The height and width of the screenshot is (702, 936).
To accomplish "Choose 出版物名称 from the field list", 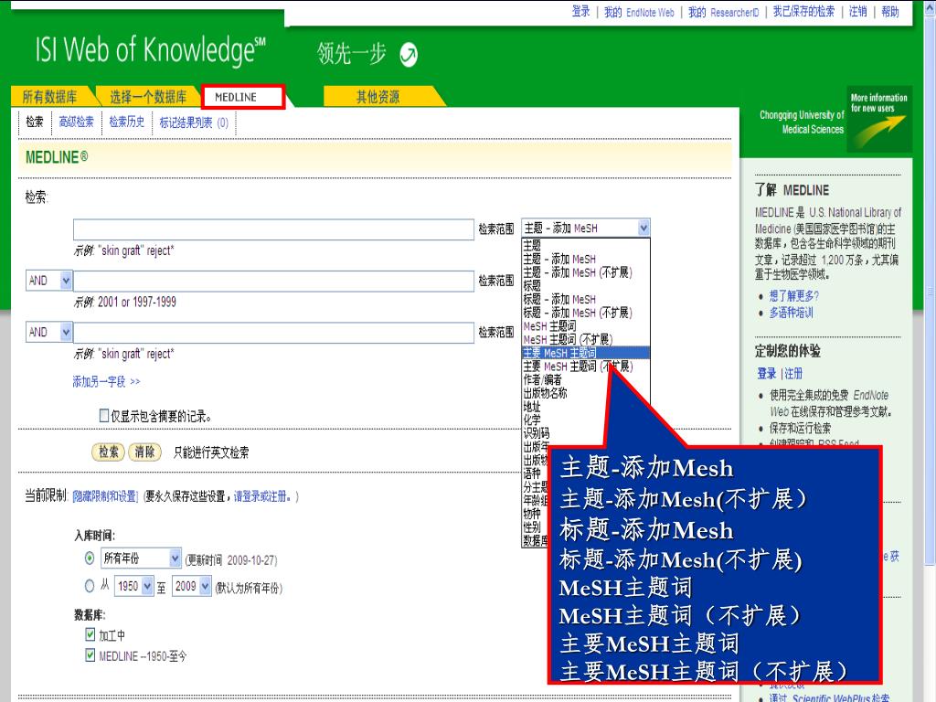I will coord(545,393).
